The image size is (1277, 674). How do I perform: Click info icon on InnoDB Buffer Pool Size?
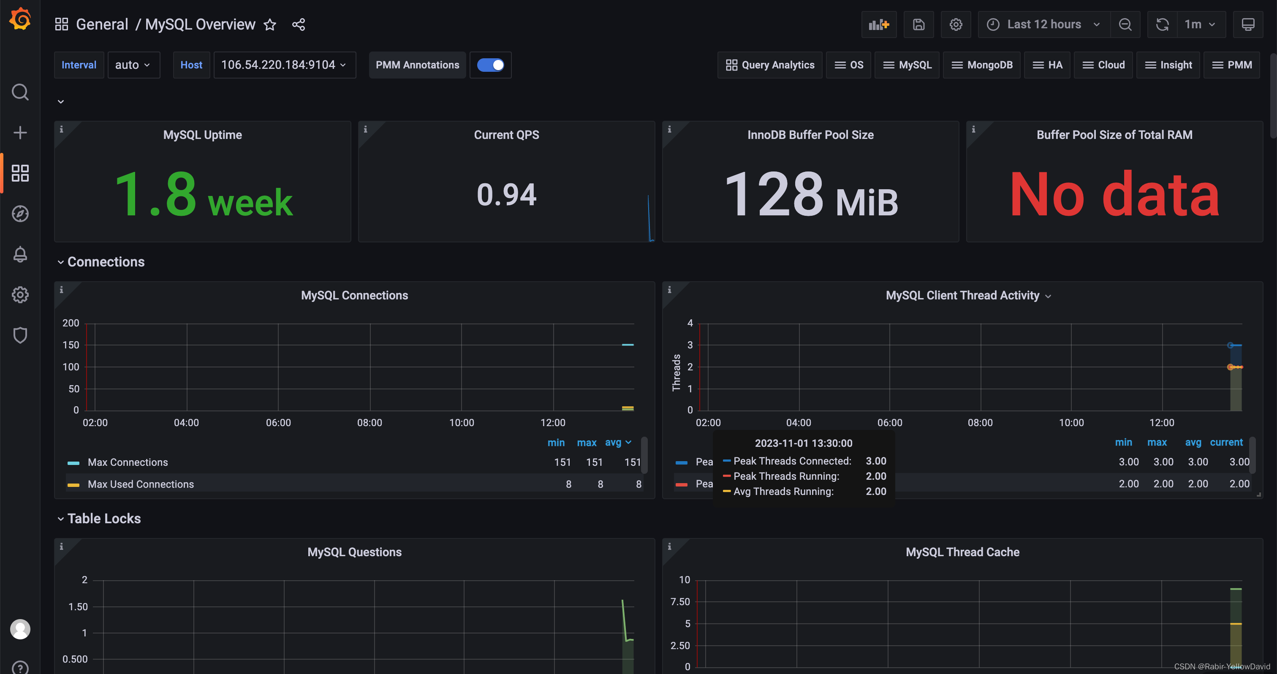pos(669,129)
